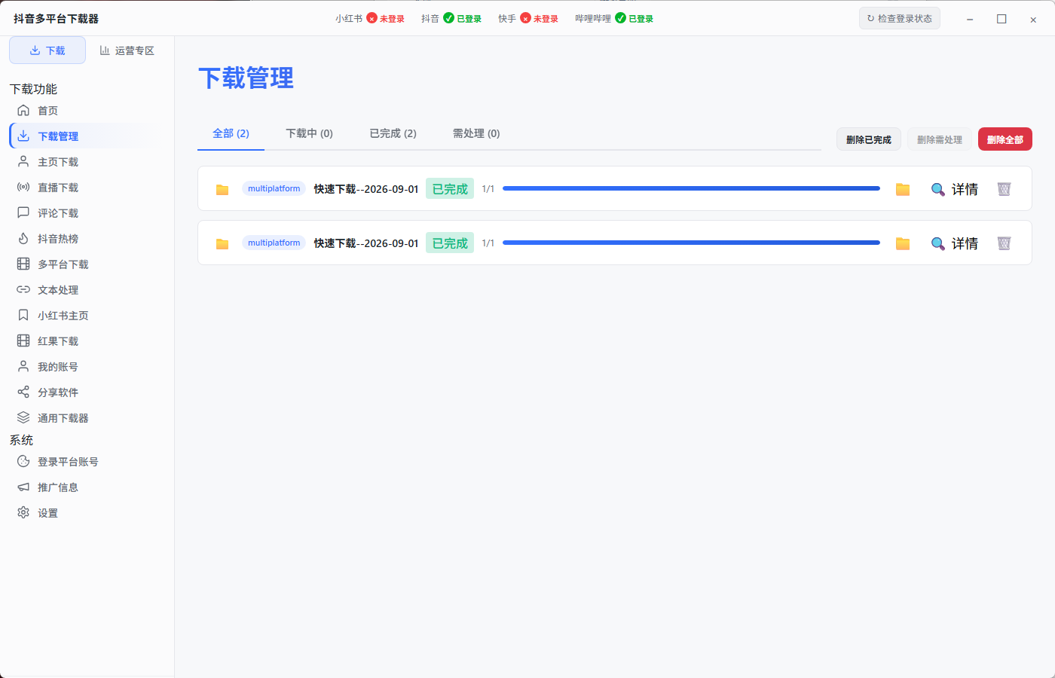Click first task's 已完成 status badge
Image resolution: width=1055 pixels, height=678 pixels.
click(450, 189)
